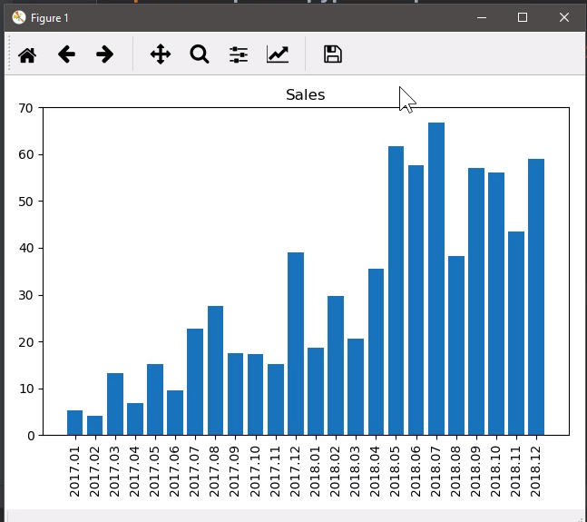Image resolution: width=587 pixels, height=522 pixels.
Task: Click the bar for 2017.12
Action: coord(296,344)
